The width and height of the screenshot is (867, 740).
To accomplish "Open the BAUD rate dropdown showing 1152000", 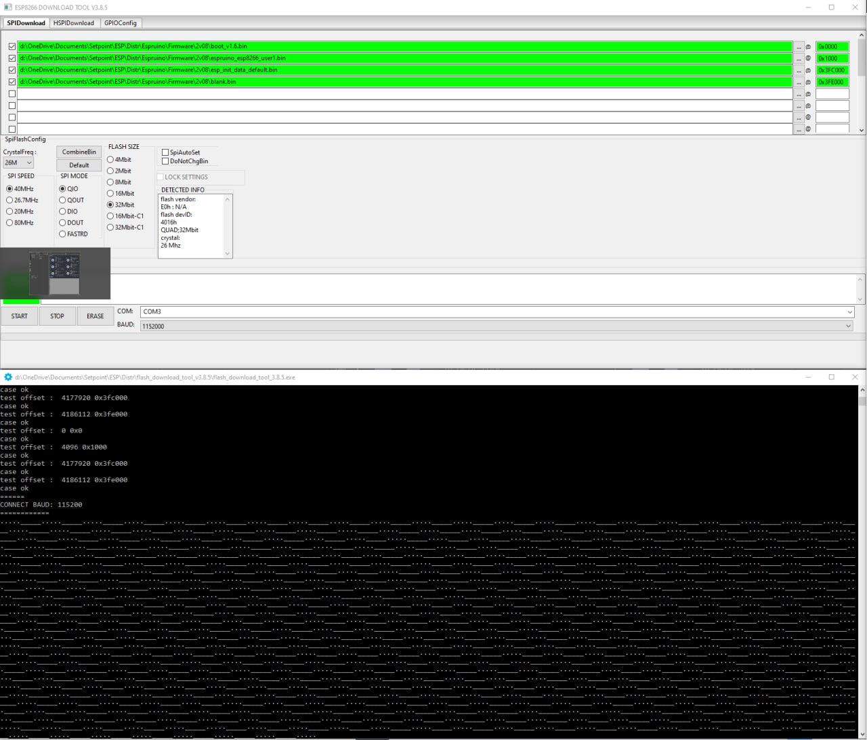I will click(496, 326).
